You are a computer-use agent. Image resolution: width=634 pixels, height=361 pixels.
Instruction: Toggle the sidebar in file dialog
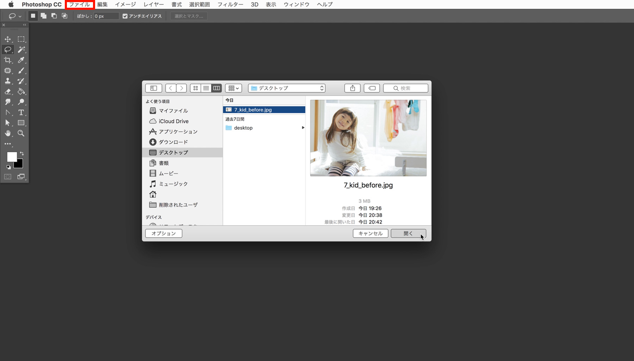[154, 88]
